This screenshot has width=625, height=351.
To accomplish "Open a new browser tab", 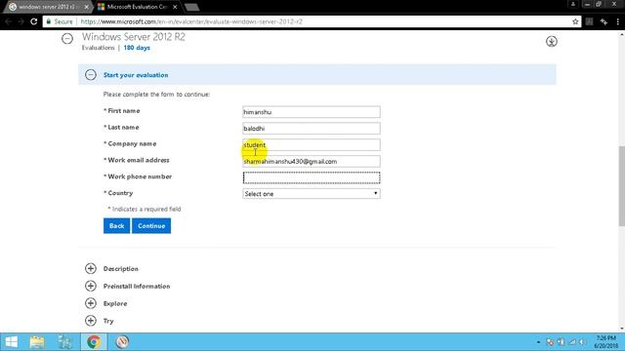I will (191, 7).
